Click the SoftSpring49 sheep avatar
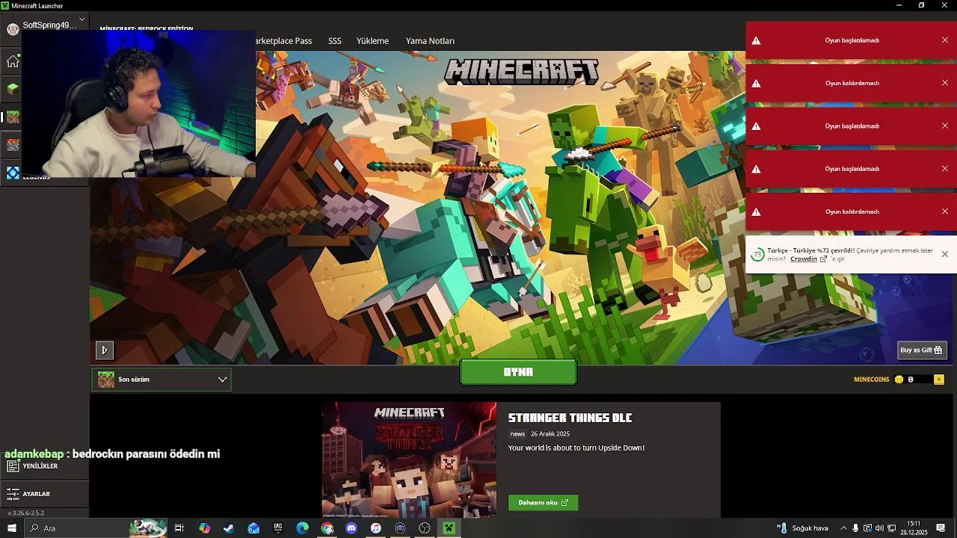This screenshot has width=957, height=538. point(13,29)
